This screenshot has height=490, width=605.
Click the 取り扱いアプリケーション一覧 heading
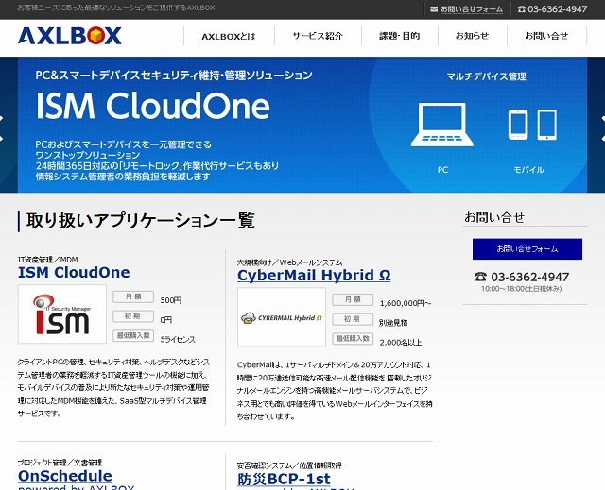click(x=141, y=220)
